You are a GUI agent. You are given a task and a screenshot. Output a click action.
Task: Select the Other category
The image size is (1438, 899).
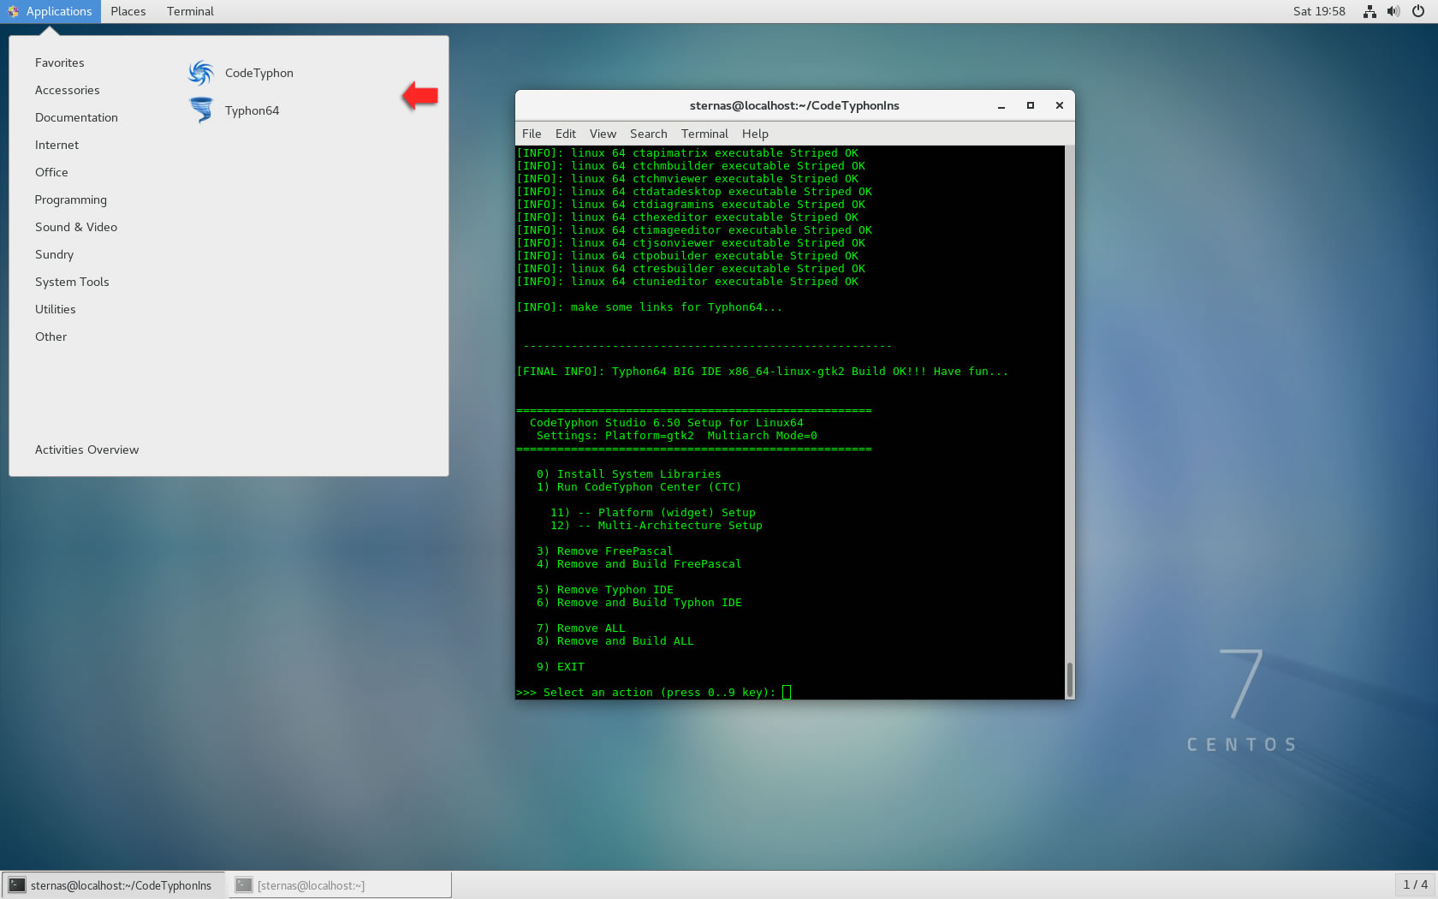[51, 336]
